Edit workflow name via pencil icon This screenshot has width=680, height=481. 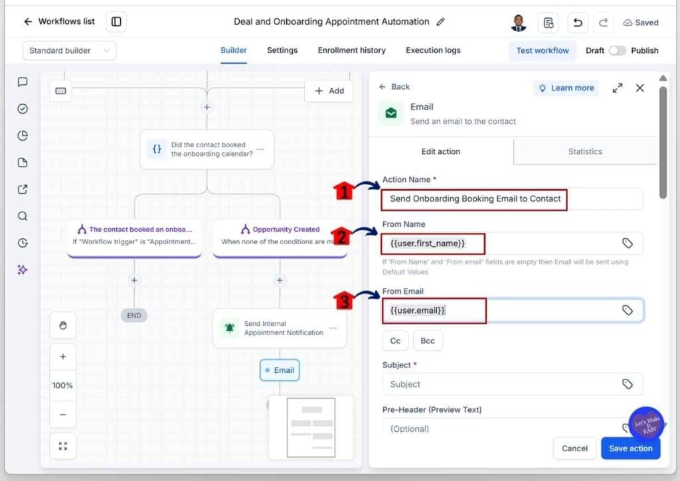click(x=441, y=22)
